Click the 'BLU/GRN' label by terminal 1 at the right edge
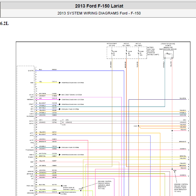The height and width of the screenshot is (196, 196). [x=183, y=98]
